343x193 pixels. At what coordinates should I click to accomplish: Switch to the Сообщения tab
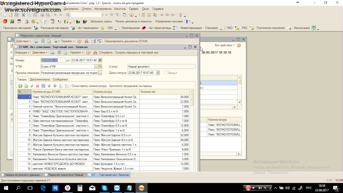tap(60, 79)
